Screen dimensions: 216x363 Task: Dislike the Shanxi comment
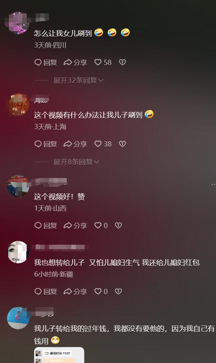pos(118,225)
